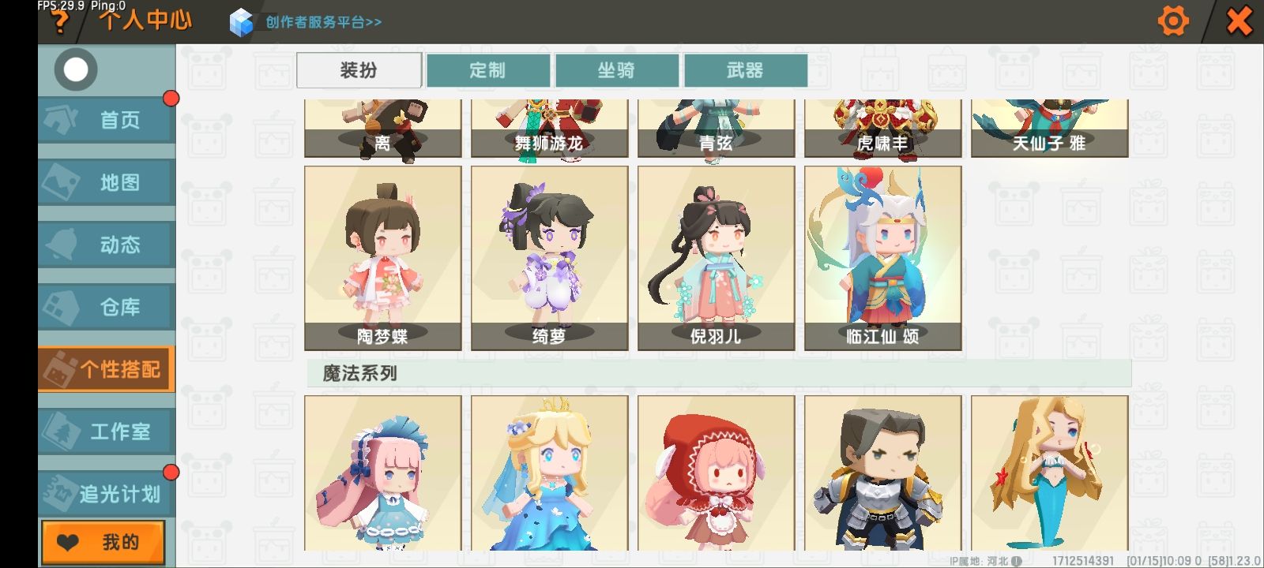Open the orange gear settings icon
This screenshot has width=1264, height=568.
pos(1173,21)
